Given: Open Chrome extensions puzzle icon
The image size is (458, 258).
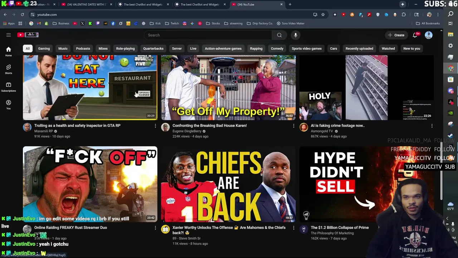Looking at the screenshot, I should (x=404, y=15).
